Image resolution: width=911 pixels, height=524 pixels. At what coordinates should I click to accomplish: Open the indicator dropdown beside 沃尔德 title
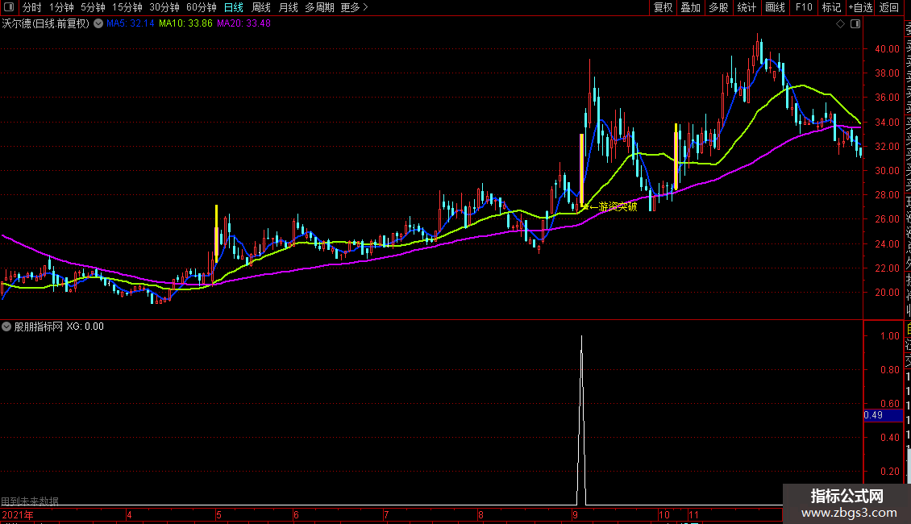tap(98, 23)
